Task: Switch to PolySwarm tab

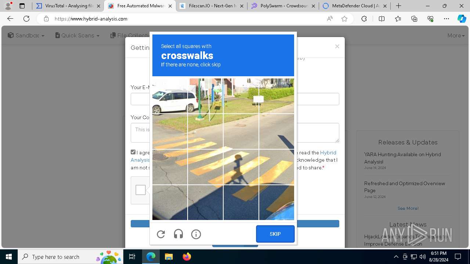Action: click(283, 6)
